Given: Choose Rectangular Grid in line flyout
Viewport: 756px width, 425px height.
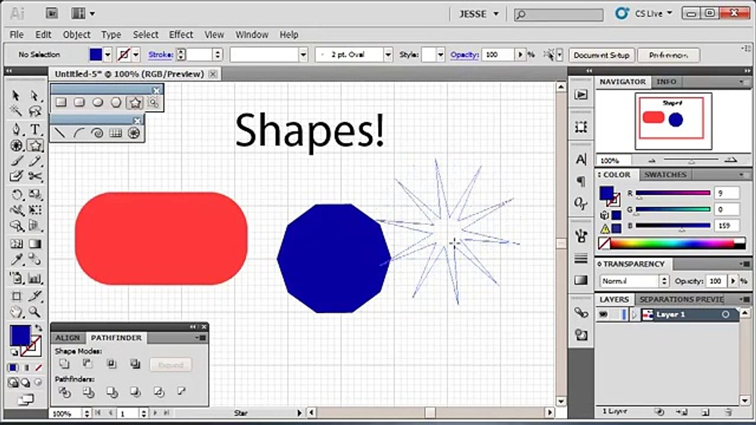Looking at the screenshot, I should point(116,133).
